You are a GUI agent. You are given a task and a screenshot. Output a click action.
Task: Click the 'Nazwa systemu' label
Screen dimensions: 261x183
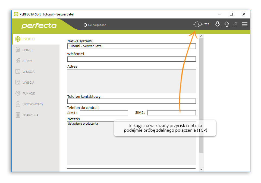[80, 41]
